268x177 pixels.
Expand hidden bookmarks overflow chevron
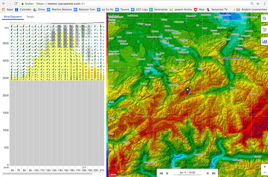point(234,10)
